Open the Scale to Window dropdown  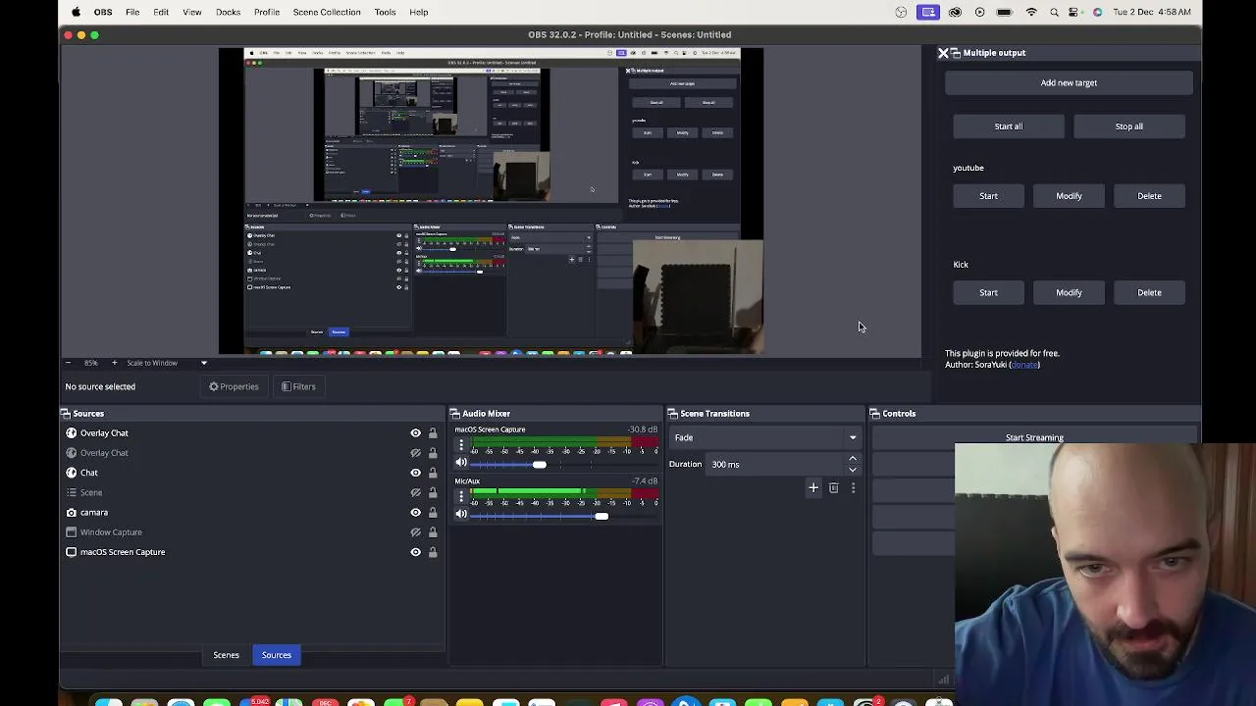coord(167,363)
